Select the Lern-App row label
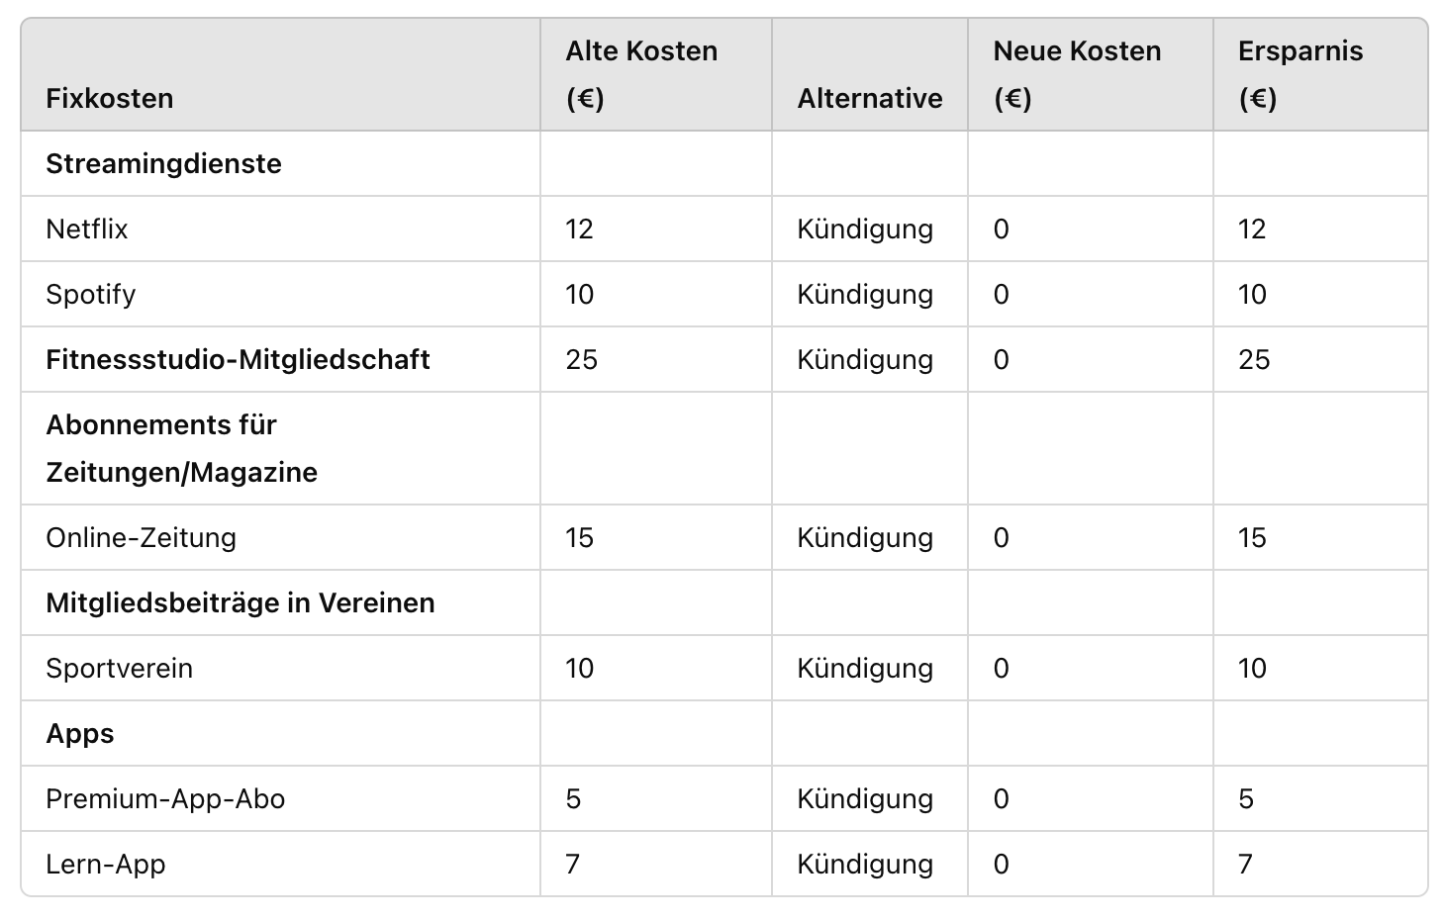Image resolution: width=1445 pixels, height=920 pixels. [105, 864]
